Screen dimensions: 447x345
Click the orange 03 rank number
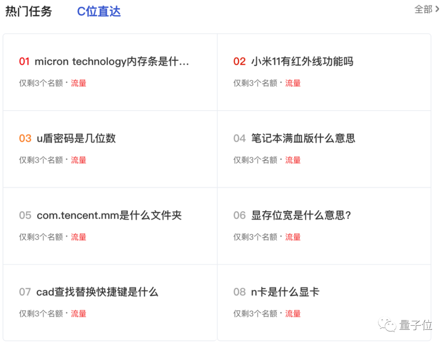tap(25, 138)
